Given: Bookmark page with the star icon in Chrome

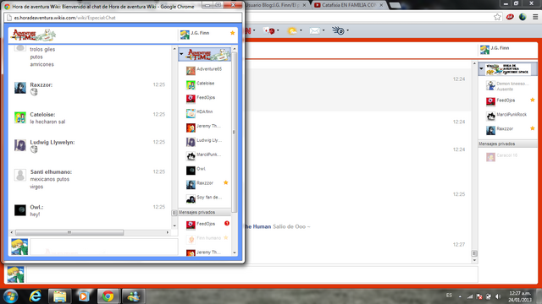Looking at the screenshot, I should (497, 17).
